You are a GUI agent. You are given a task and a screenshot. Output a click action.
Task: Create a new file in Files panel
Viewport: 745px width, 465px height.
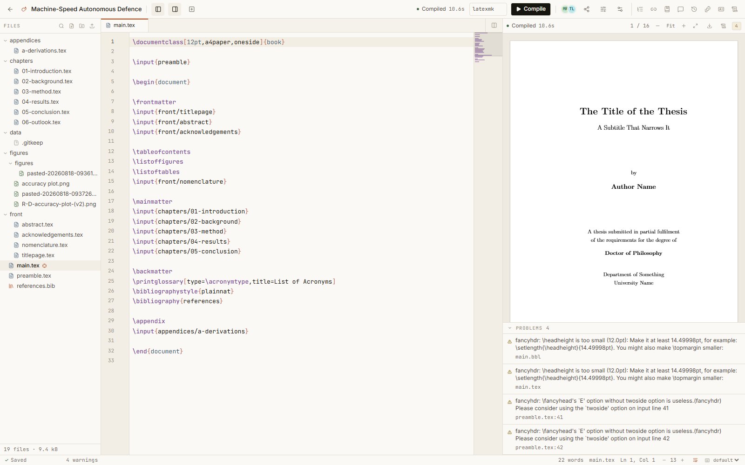coord(71,26)
